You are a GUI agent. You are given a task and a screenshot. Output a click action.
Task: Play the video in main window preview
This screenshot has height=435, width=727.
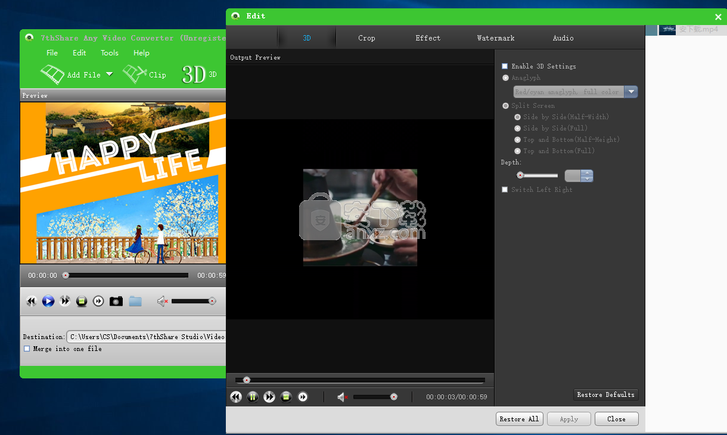point(48,302)
